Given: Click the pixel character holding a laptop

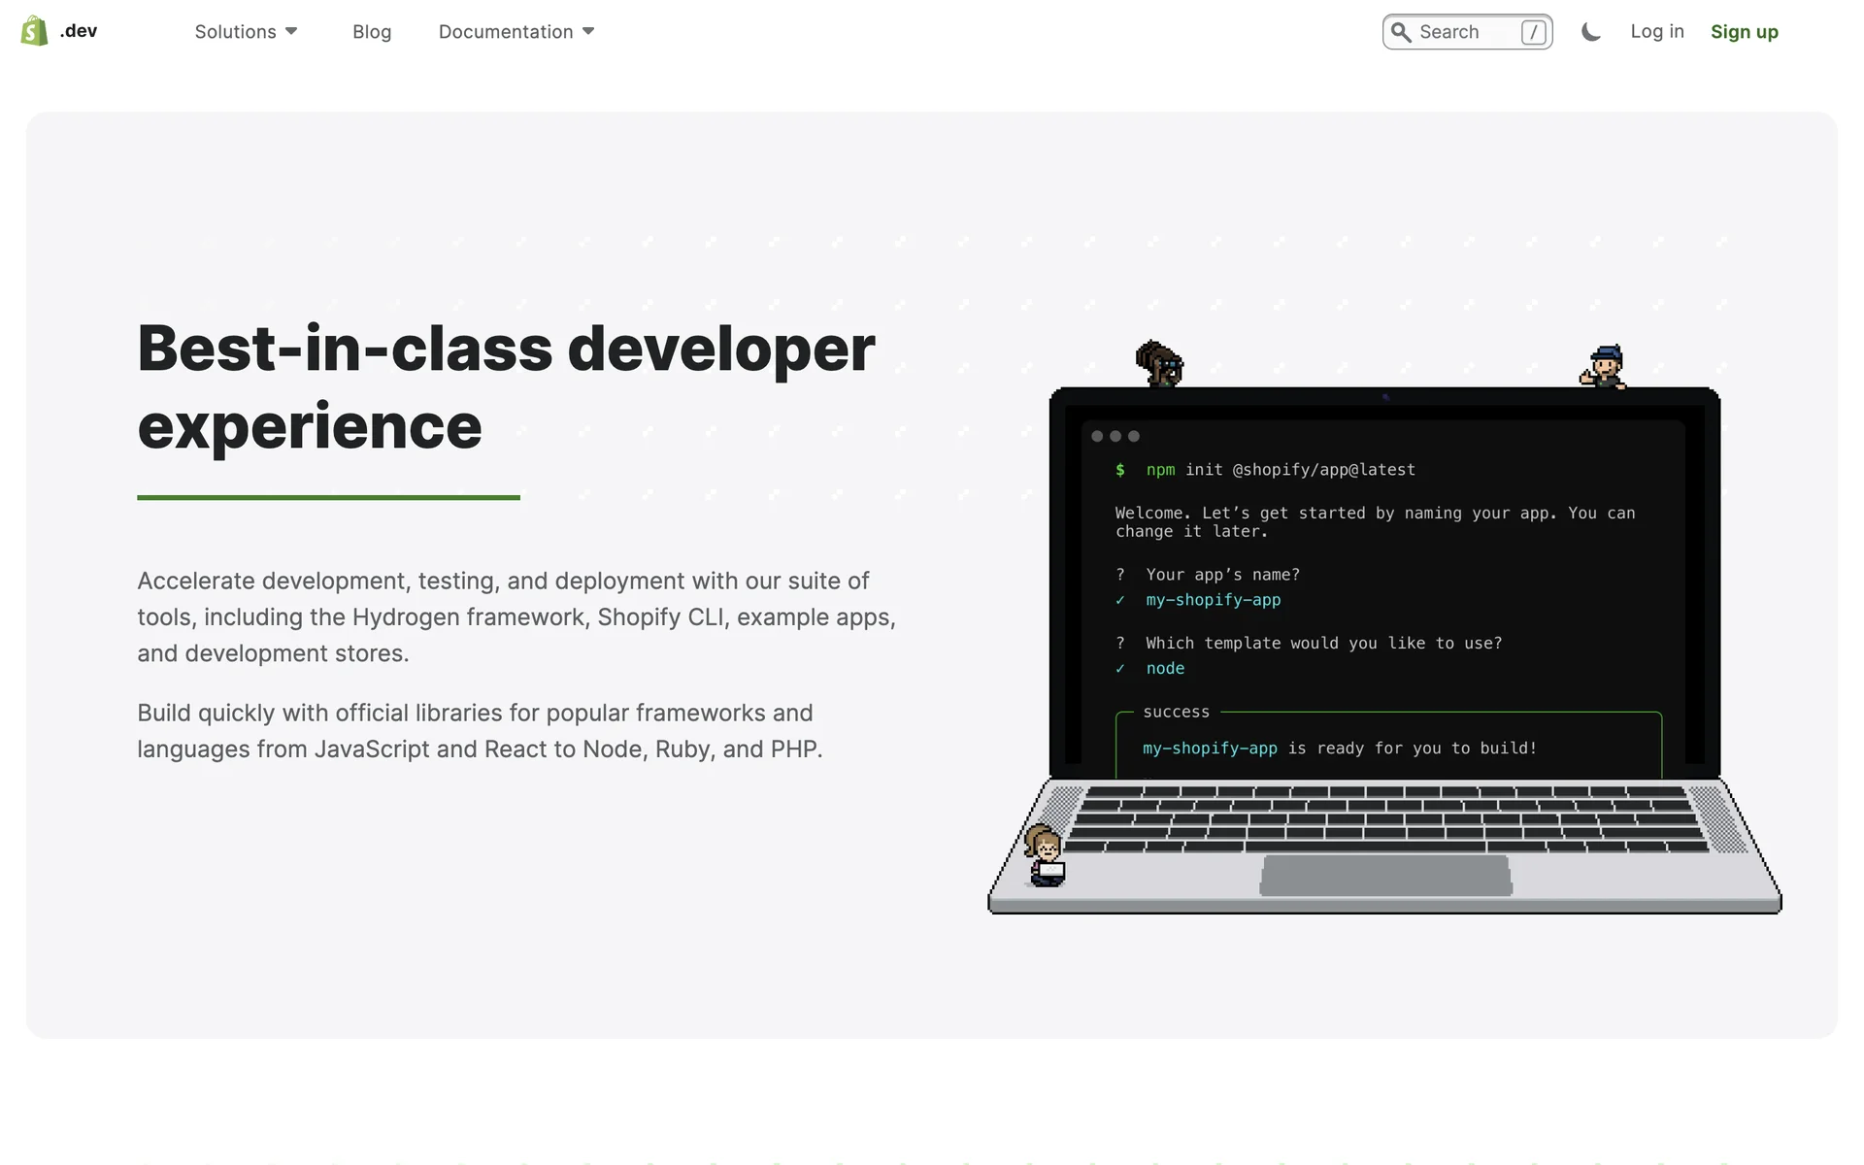Looking at the screenshot, I should [x=1045, y=856].
